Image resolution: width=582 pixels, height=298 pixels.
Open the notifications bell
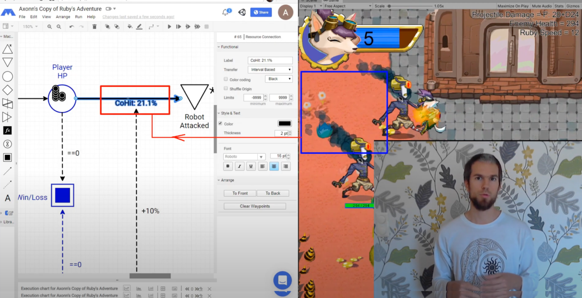(226, 12)
